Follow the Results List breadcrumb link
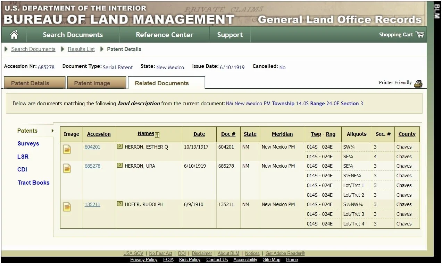Screen dimensions: 442x266 pyautogui.click(x=81, y=49)
